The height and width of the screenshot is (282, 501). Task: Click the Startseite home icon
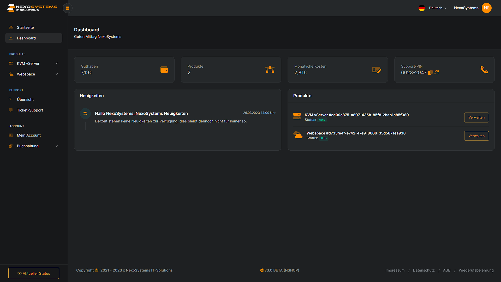tap(11, 27)
